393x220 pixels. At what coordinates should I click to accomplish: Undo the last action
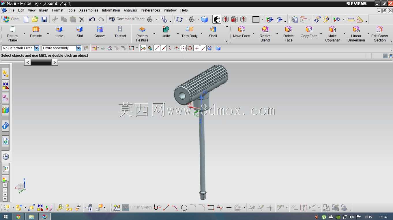[92, 19]
